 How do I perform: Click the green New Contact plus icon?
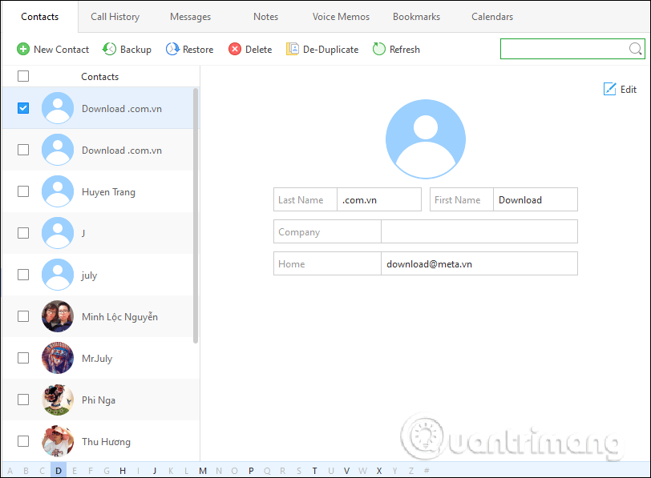point(23,50)
